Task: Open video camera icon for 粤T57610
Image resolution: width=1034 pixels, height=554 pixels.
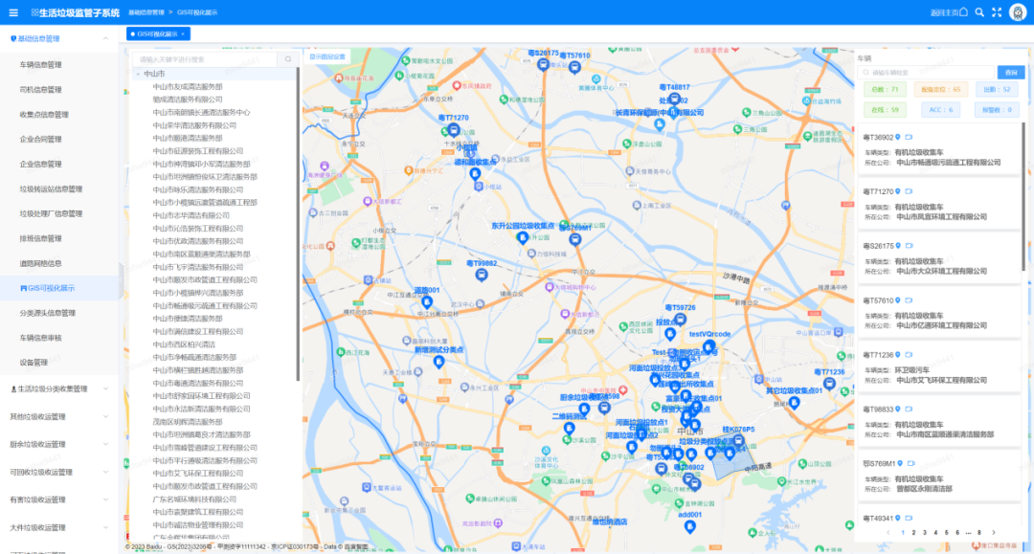Action: click(909, 300)
